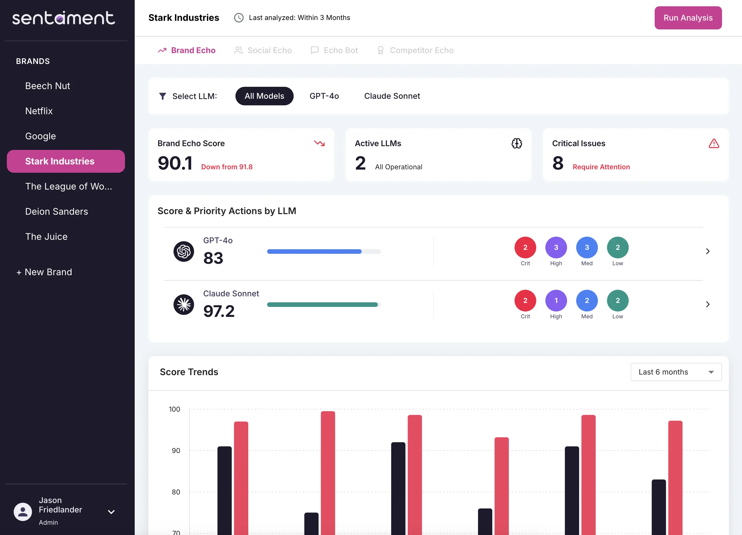Viewport: 742px width, 535px height.
Task: Click the + New Brand link
Action: tap(44, 272)
